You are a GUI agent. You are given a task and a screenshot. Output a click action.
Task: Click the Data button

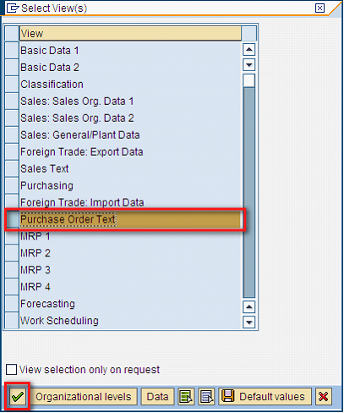point(157,397)
